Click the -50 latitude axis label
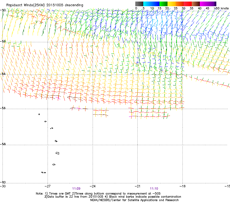 [3, 10]
